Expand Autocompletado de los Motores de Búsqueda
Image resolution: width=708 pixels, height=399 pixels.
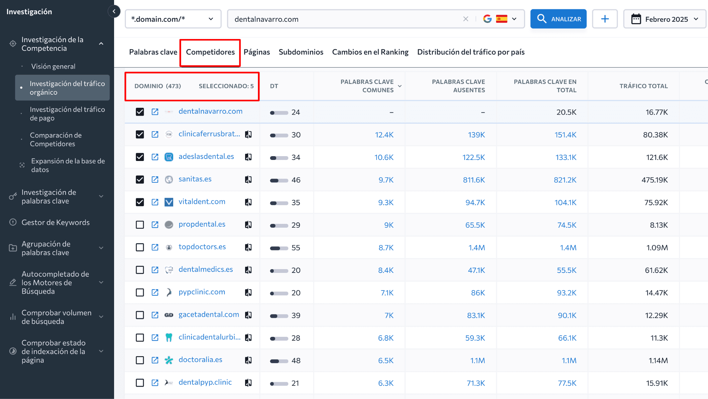pos(101,282)
